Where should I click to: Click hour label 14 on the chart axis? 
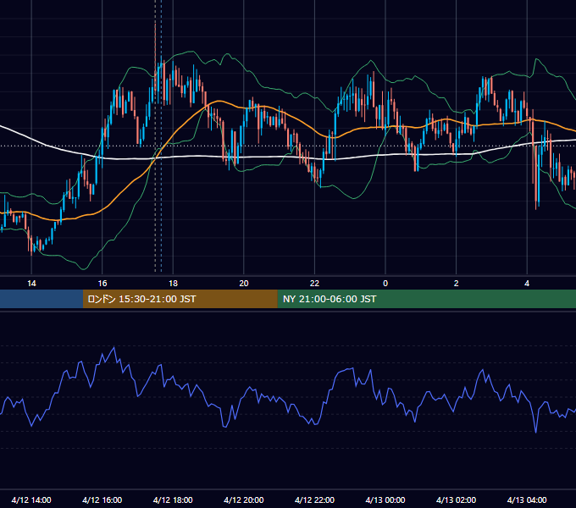[31, 284]
